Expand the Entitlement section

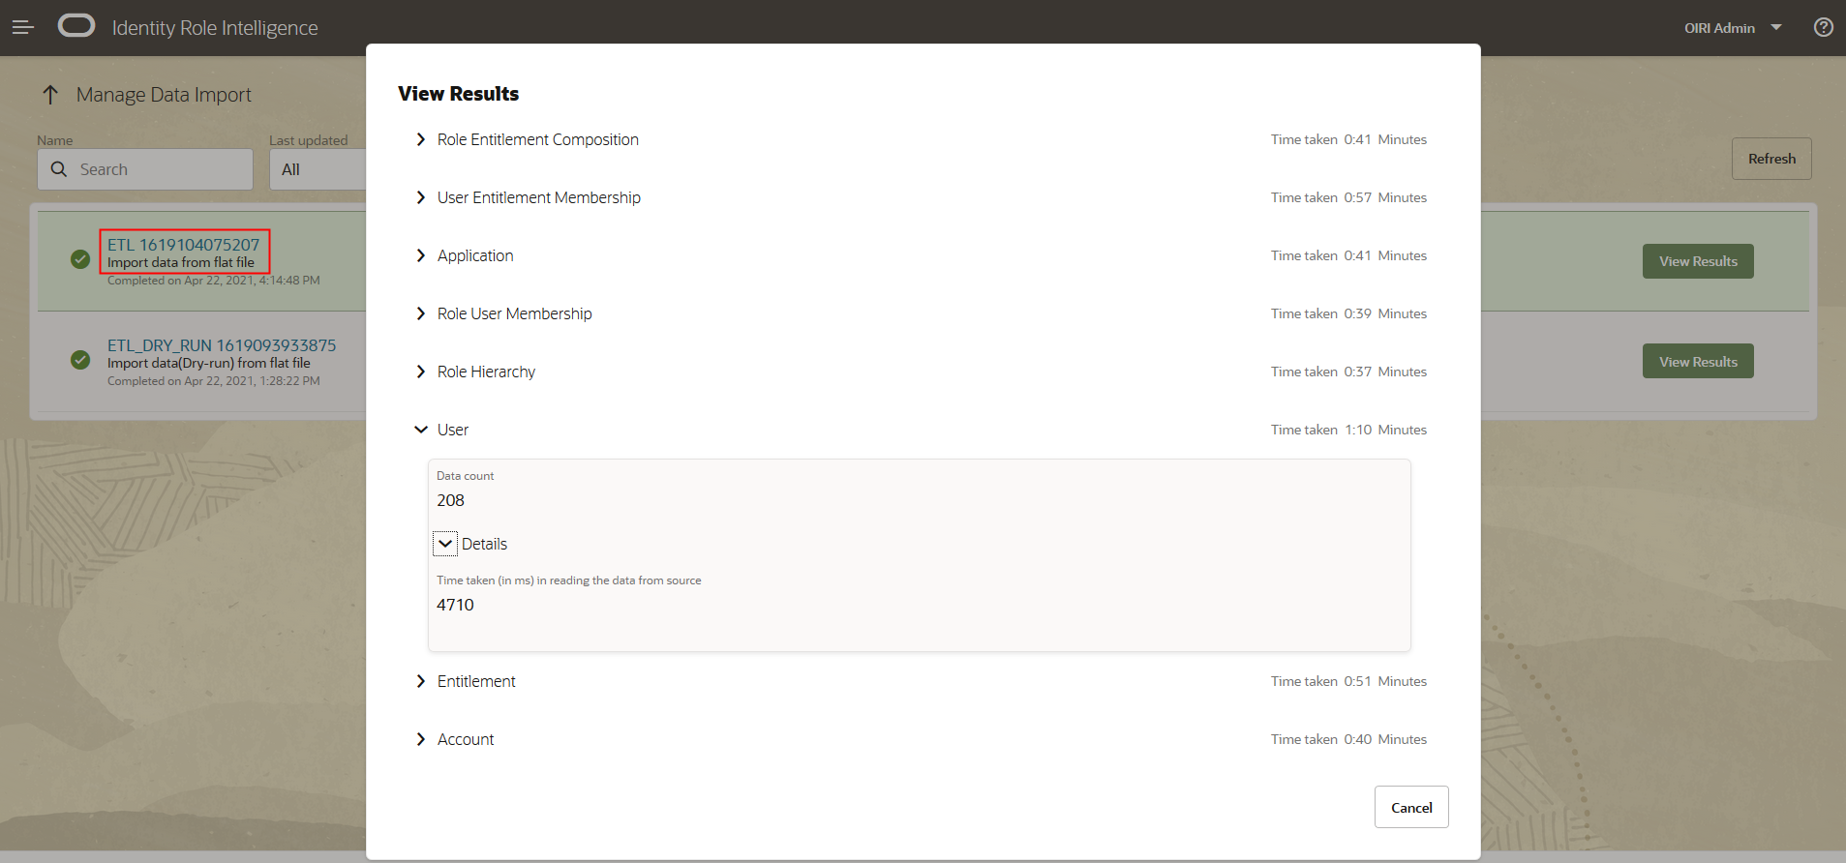(x=421, y=681)
